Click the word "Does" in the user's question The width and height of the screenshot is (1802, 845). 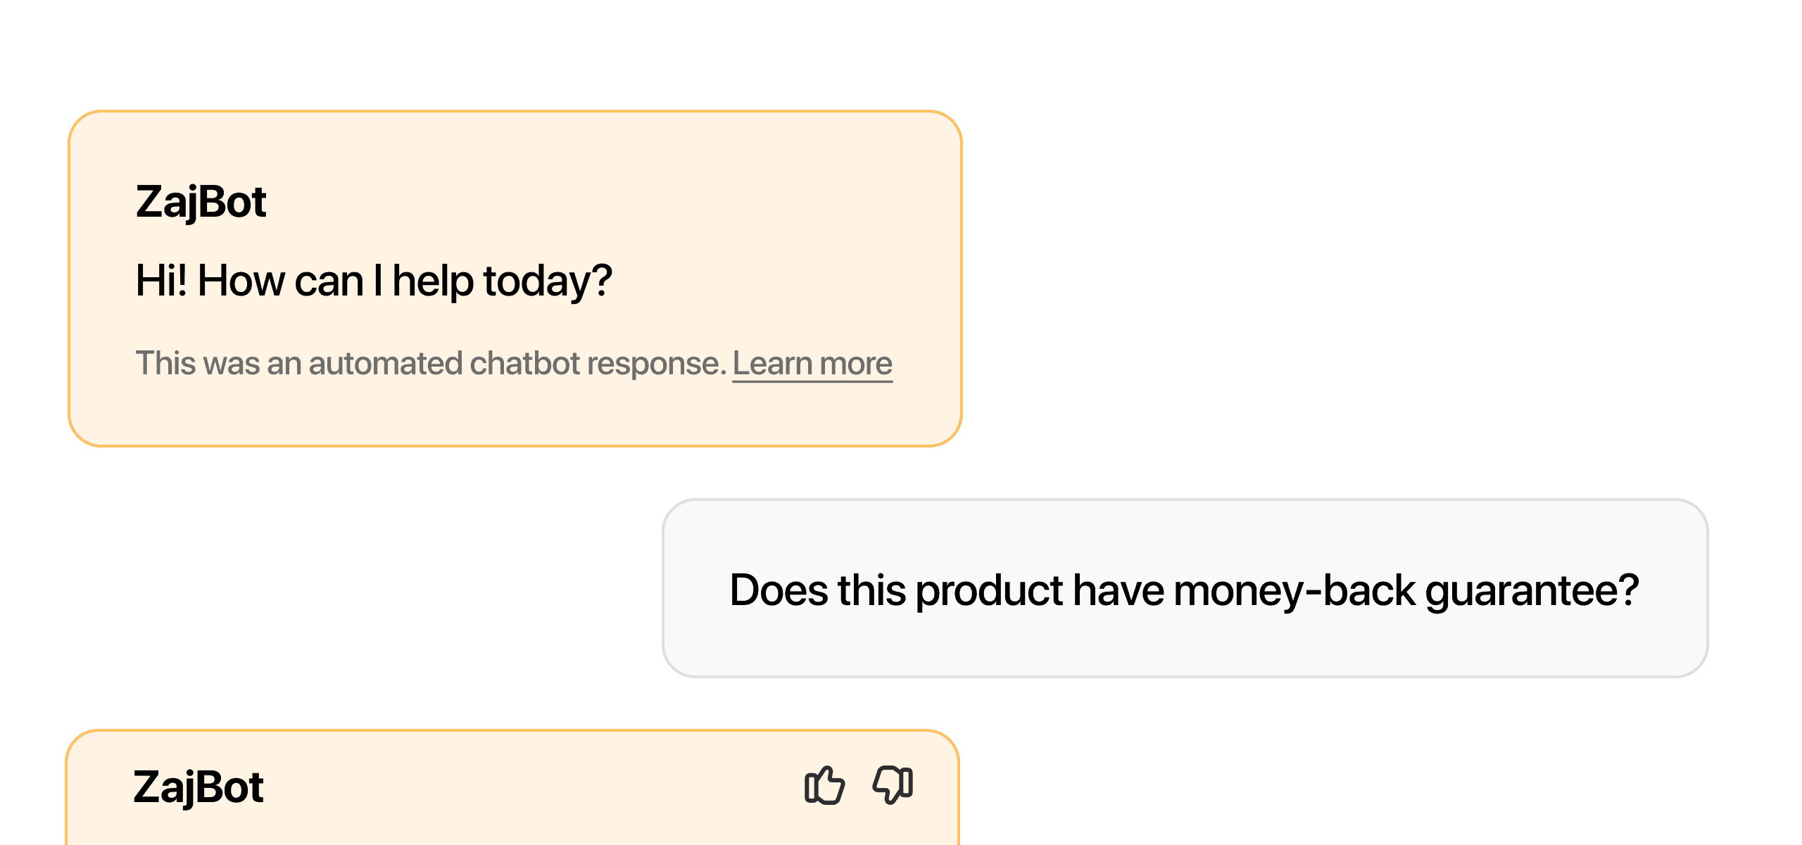click(x=779, y=590)
